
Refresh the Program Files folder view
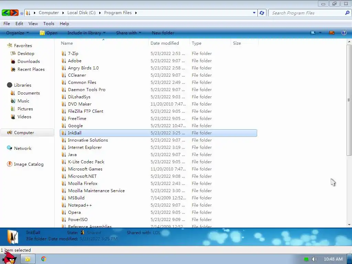coord(262,13)
